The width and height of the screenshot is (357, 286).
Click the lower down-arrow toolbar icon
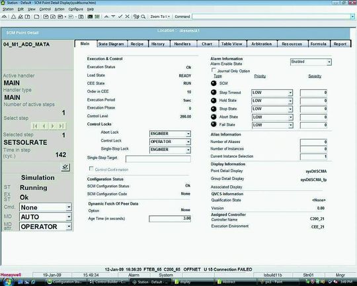(113, 17)
